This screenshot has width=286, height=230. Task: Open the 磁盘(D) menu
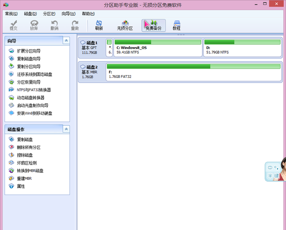30,14
